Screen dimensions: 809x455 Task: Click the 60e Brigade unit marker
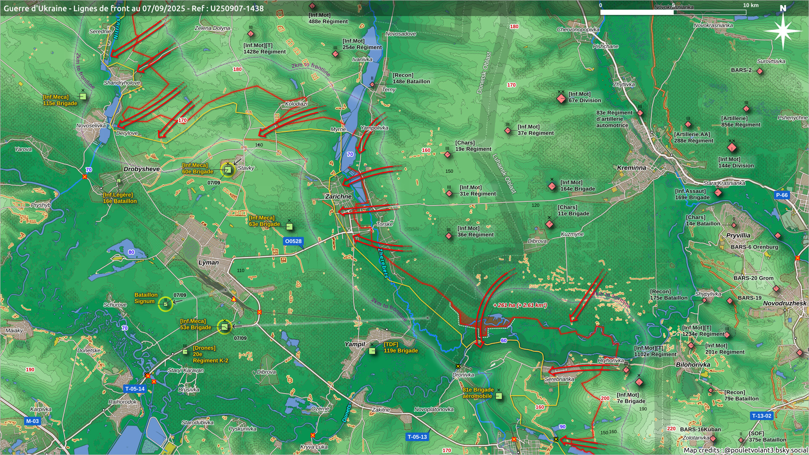(228, 170)
